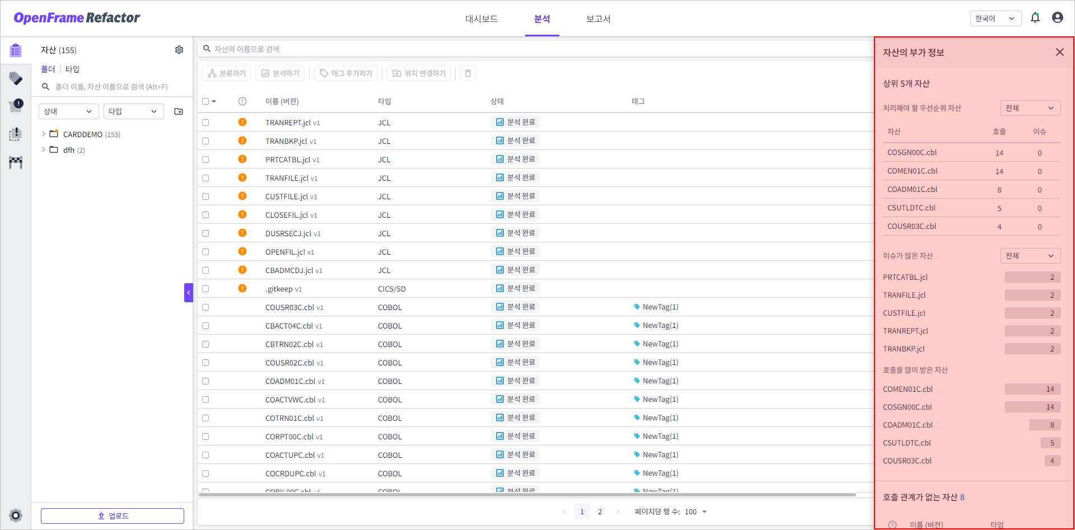This screenshot has height=530, width=1075.
Task: Click the folder and asset name search field
Action: pos(112,87)
